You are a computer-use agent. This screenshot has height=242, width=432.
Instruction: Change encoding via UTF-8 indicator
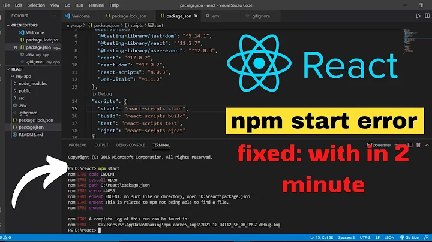click(365, 237)
